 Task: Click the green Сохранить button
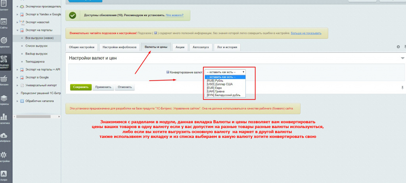click(x=80, y=87)
